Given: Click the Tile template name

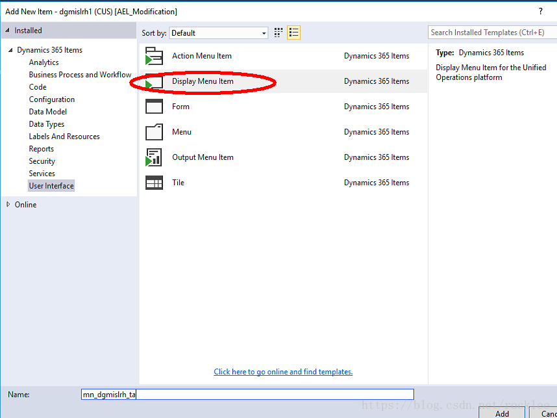Looking at the screenshot, I should [179, 183].
